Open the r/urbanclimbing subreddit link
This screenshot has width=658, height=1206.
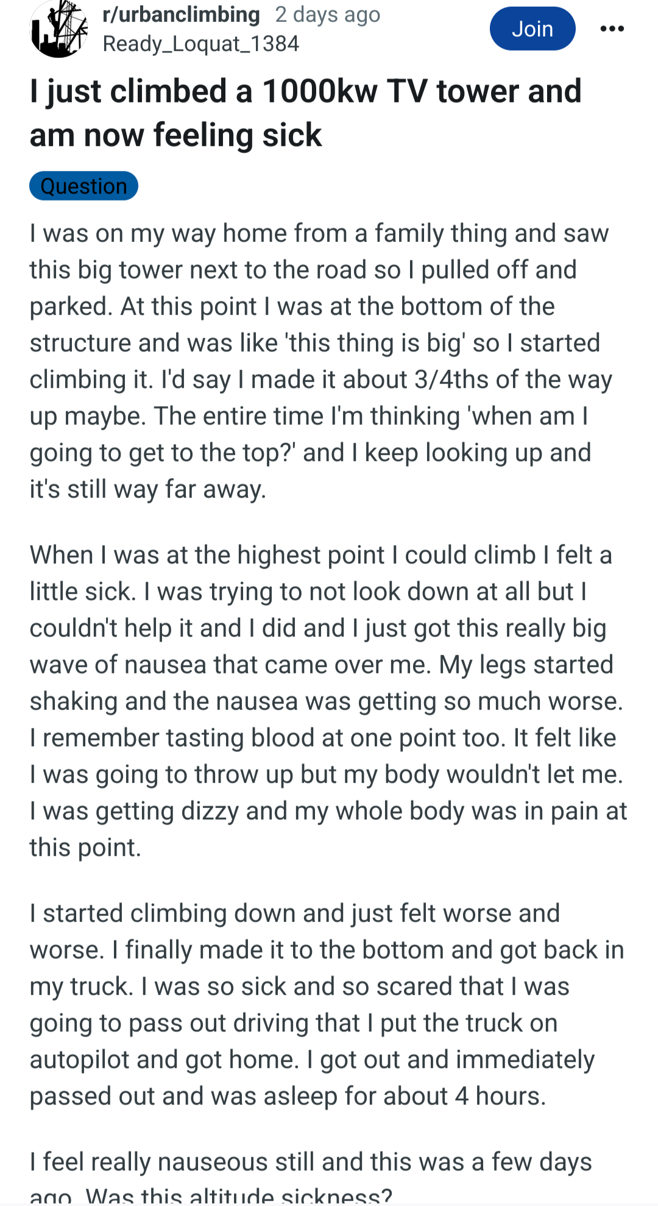click(181, 14)
